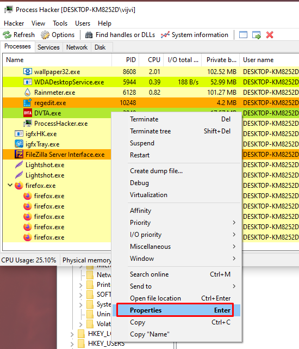
Task: Expand the Priority submenu
Action: point(234,223)
